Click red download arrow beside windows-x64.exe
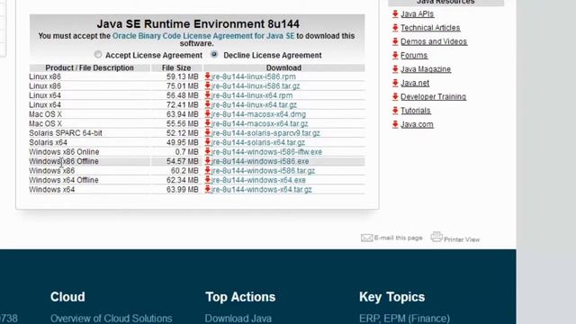Screen dimensions: 576x324 [x=208, y=180]
